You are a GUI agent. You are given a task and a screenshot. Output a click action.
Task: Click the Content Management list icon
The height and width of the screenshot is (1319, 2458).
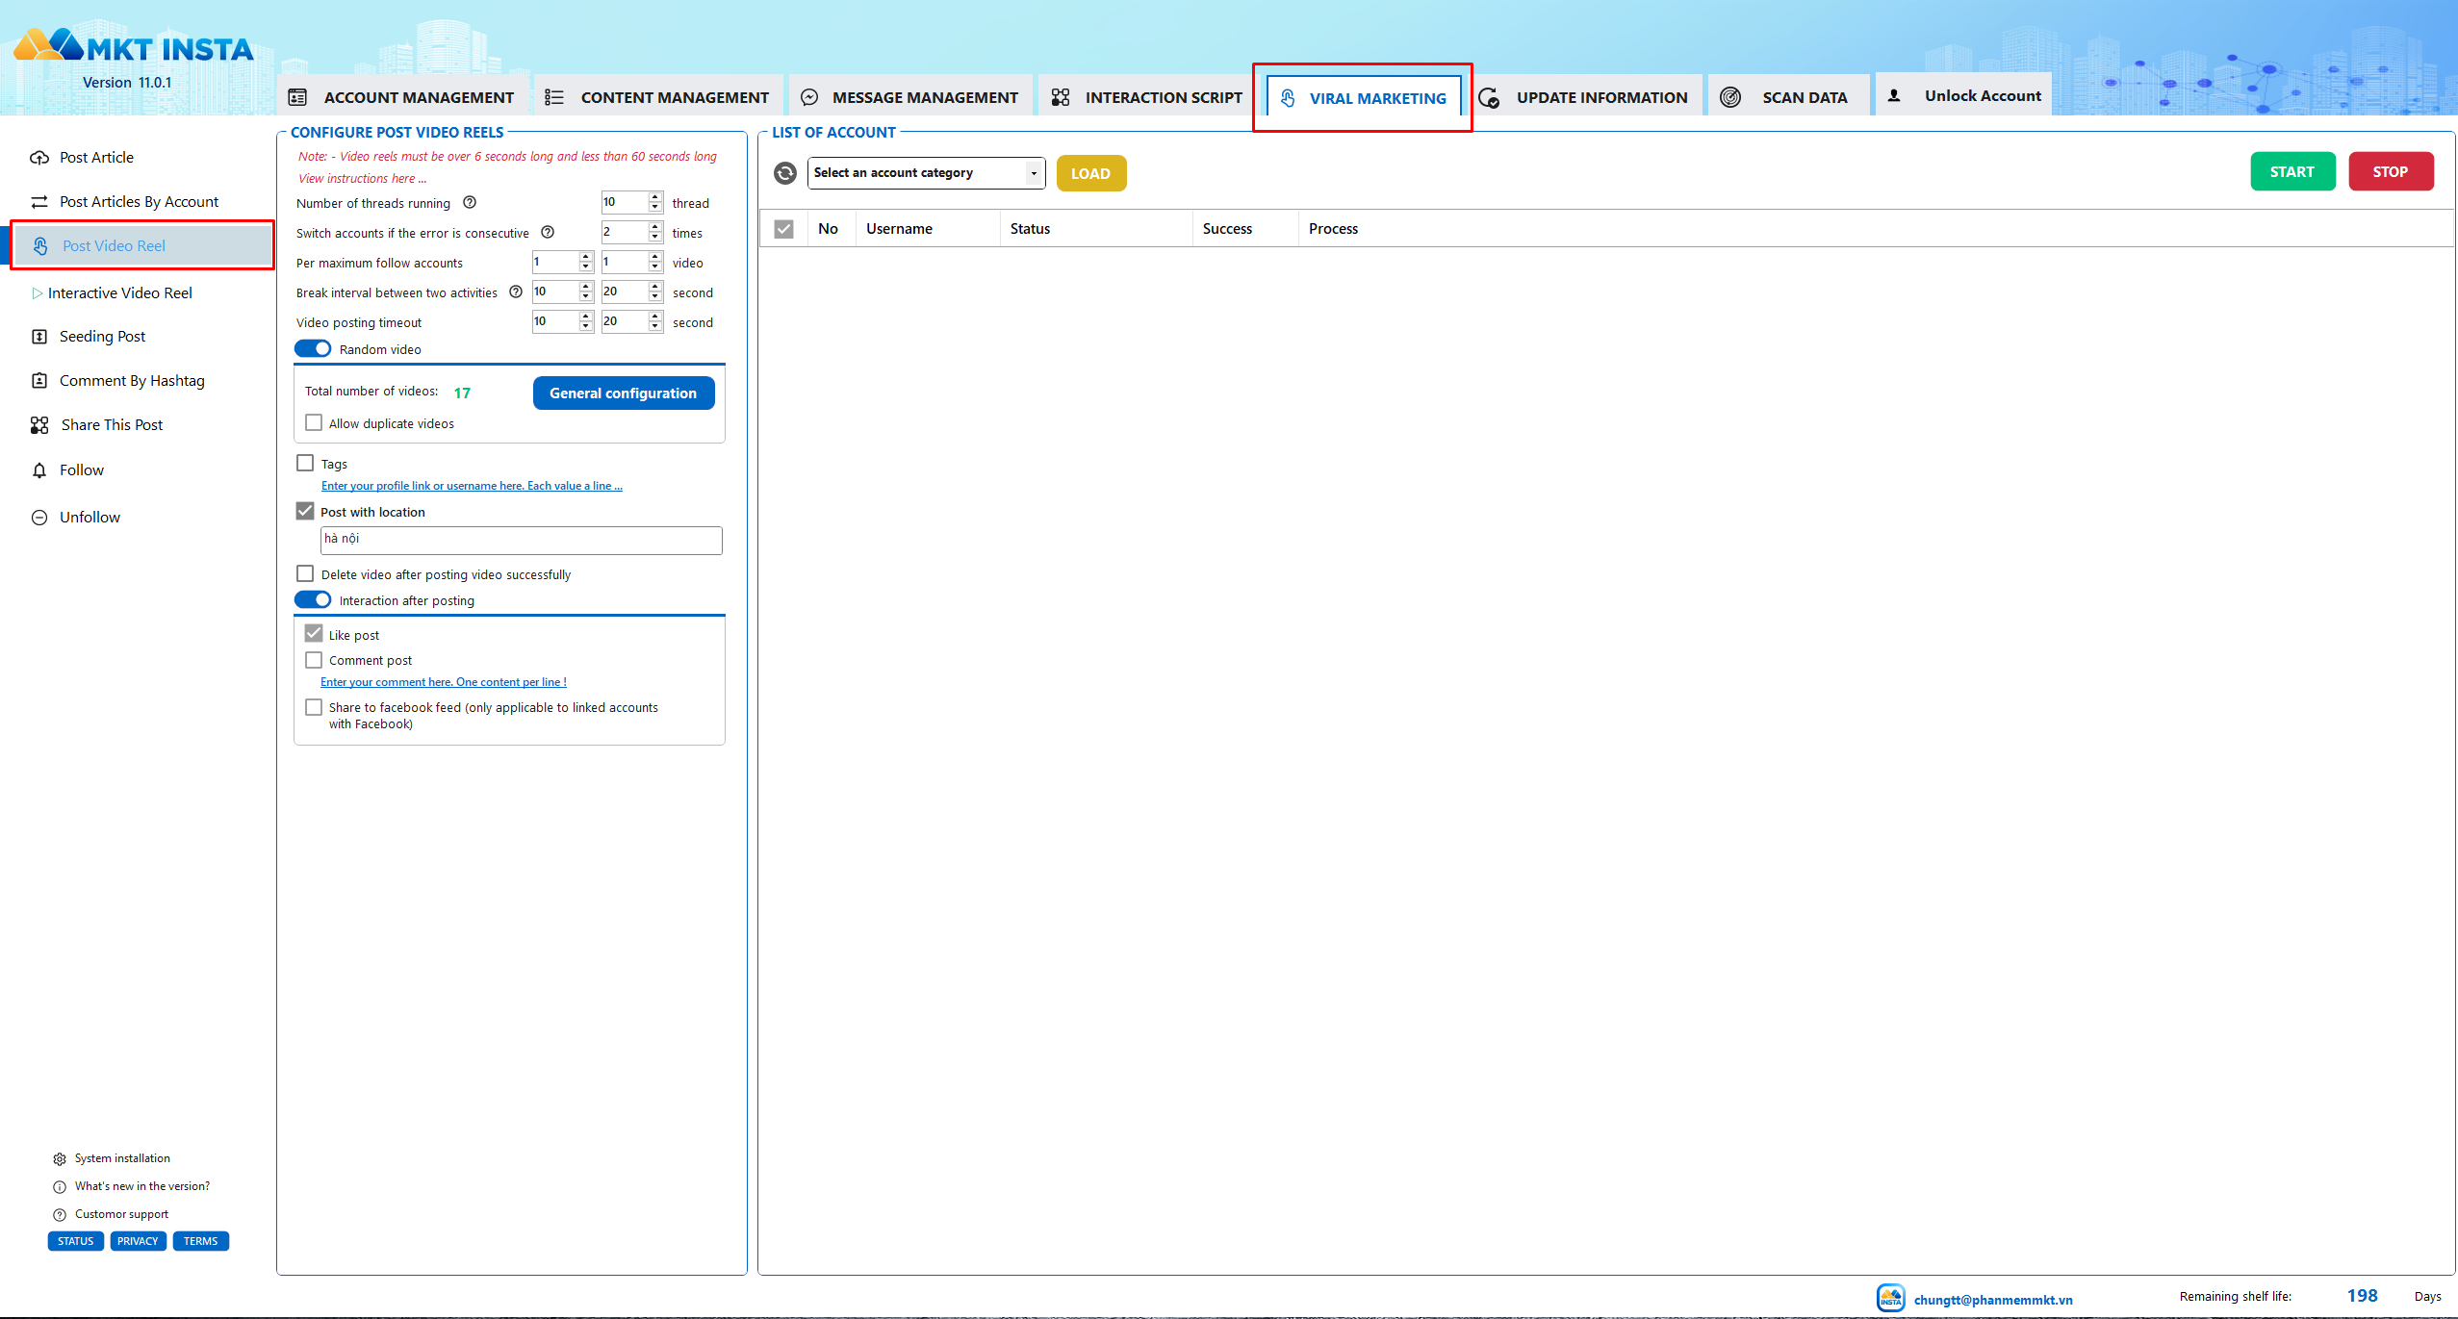(x=554, y=97)
